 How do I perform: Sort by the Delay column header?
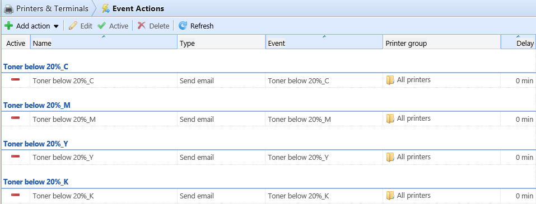(x=518, y=42)
